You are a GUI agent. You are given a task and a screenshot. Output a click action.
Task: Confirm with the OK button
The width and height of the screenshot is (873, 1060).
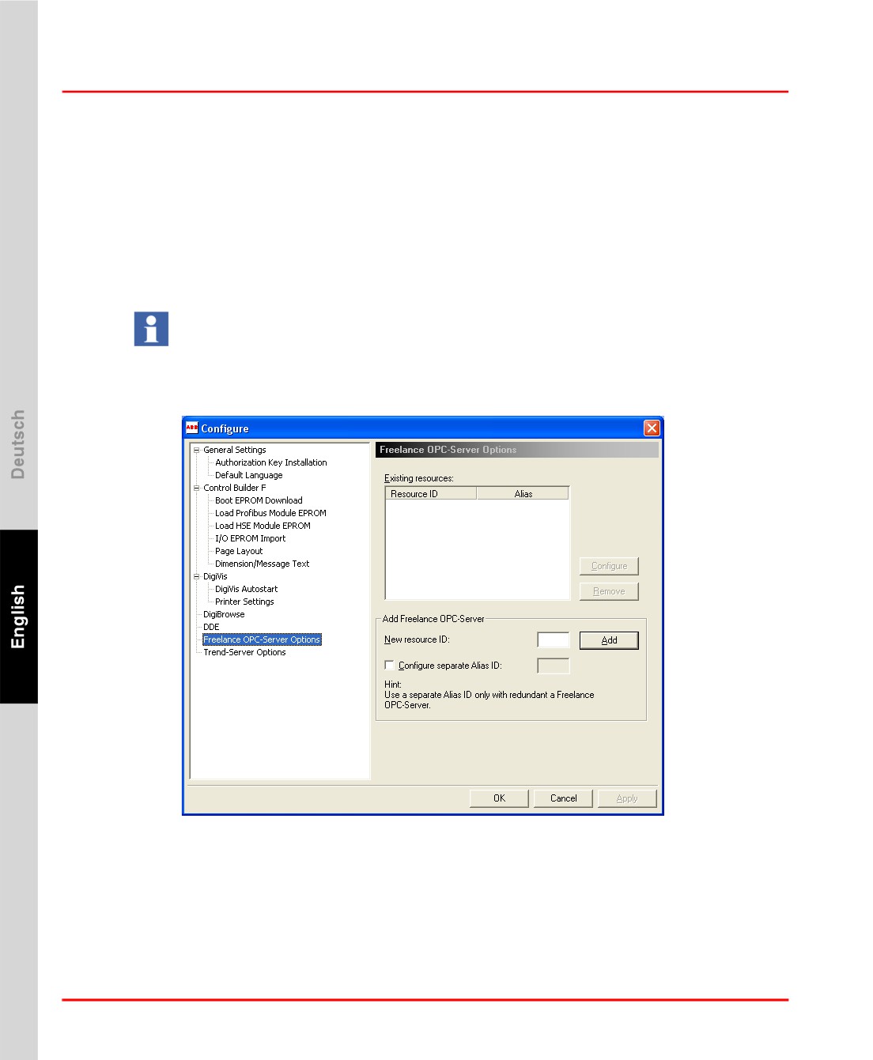click(499, 798)
